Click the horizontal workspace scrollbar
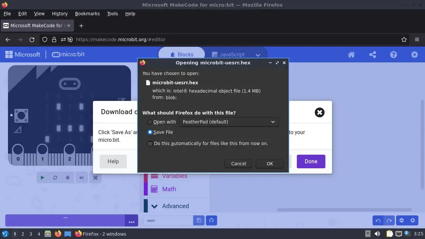 [344, 210]
